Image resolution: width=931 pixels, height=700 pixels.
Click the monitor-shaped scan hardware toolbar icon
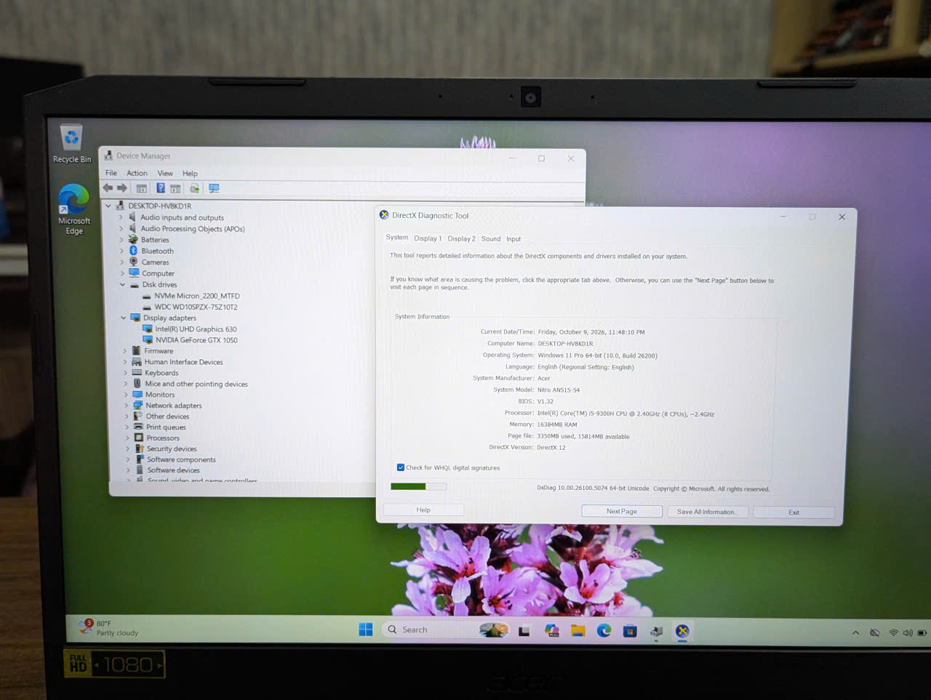tap(214, 188)
